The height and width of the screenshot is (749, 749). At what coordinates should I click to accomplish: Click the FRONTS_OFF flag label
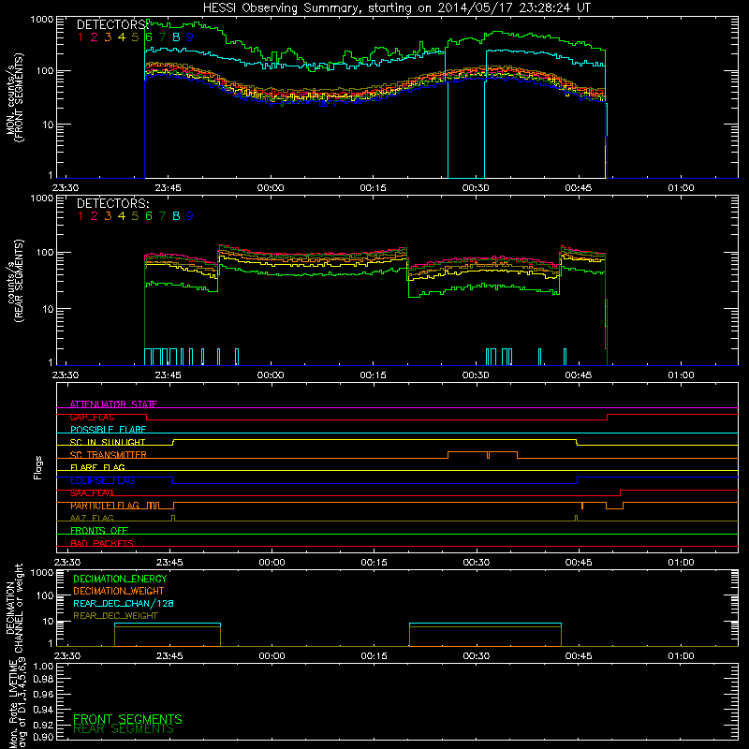tap(99, 531)
